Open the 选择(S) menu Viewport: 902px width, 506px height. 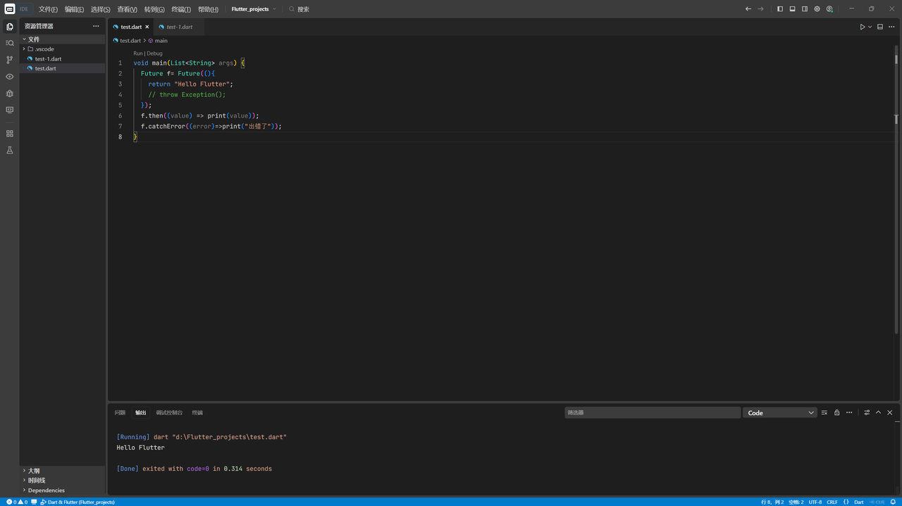coord(101,9)
